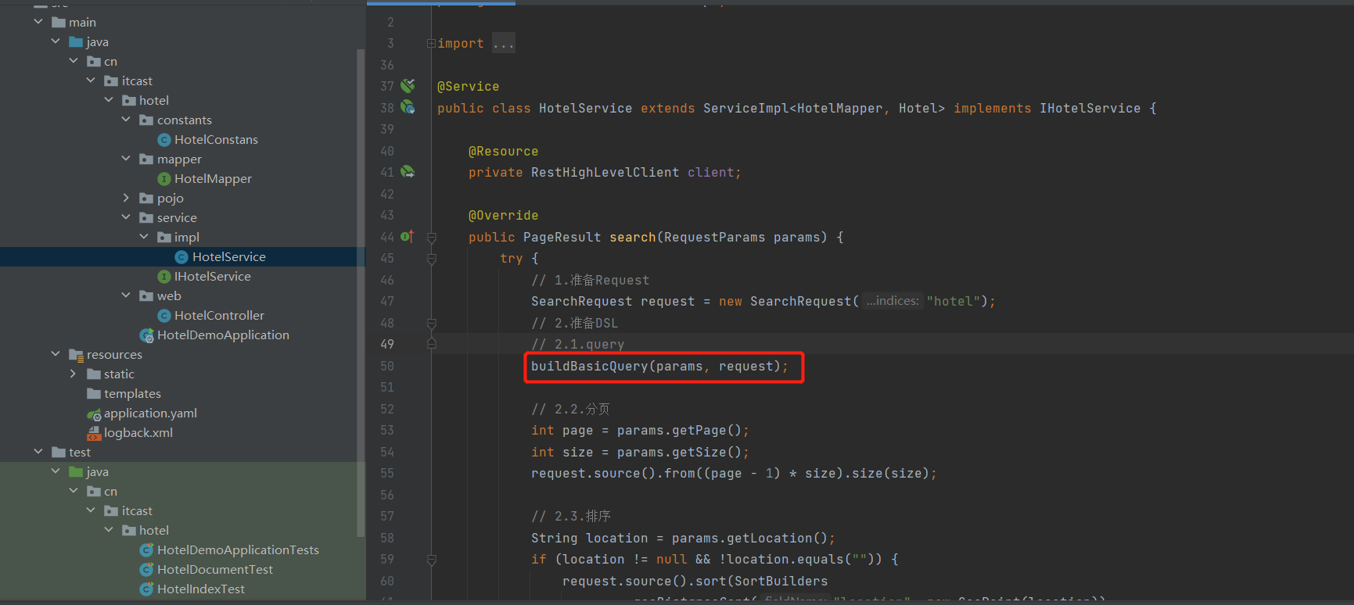Click the test java source folder icon
The width and height of the screenshot is (1354, 605).
point(76,472)
